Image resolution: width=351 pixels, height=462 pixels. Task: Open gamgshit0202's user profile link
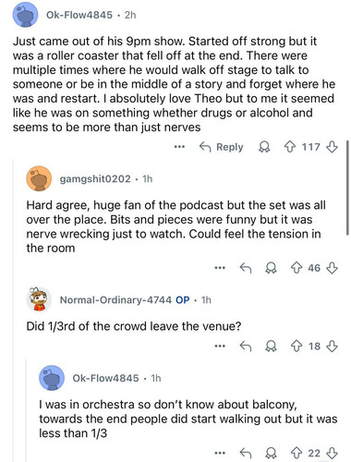95,178
